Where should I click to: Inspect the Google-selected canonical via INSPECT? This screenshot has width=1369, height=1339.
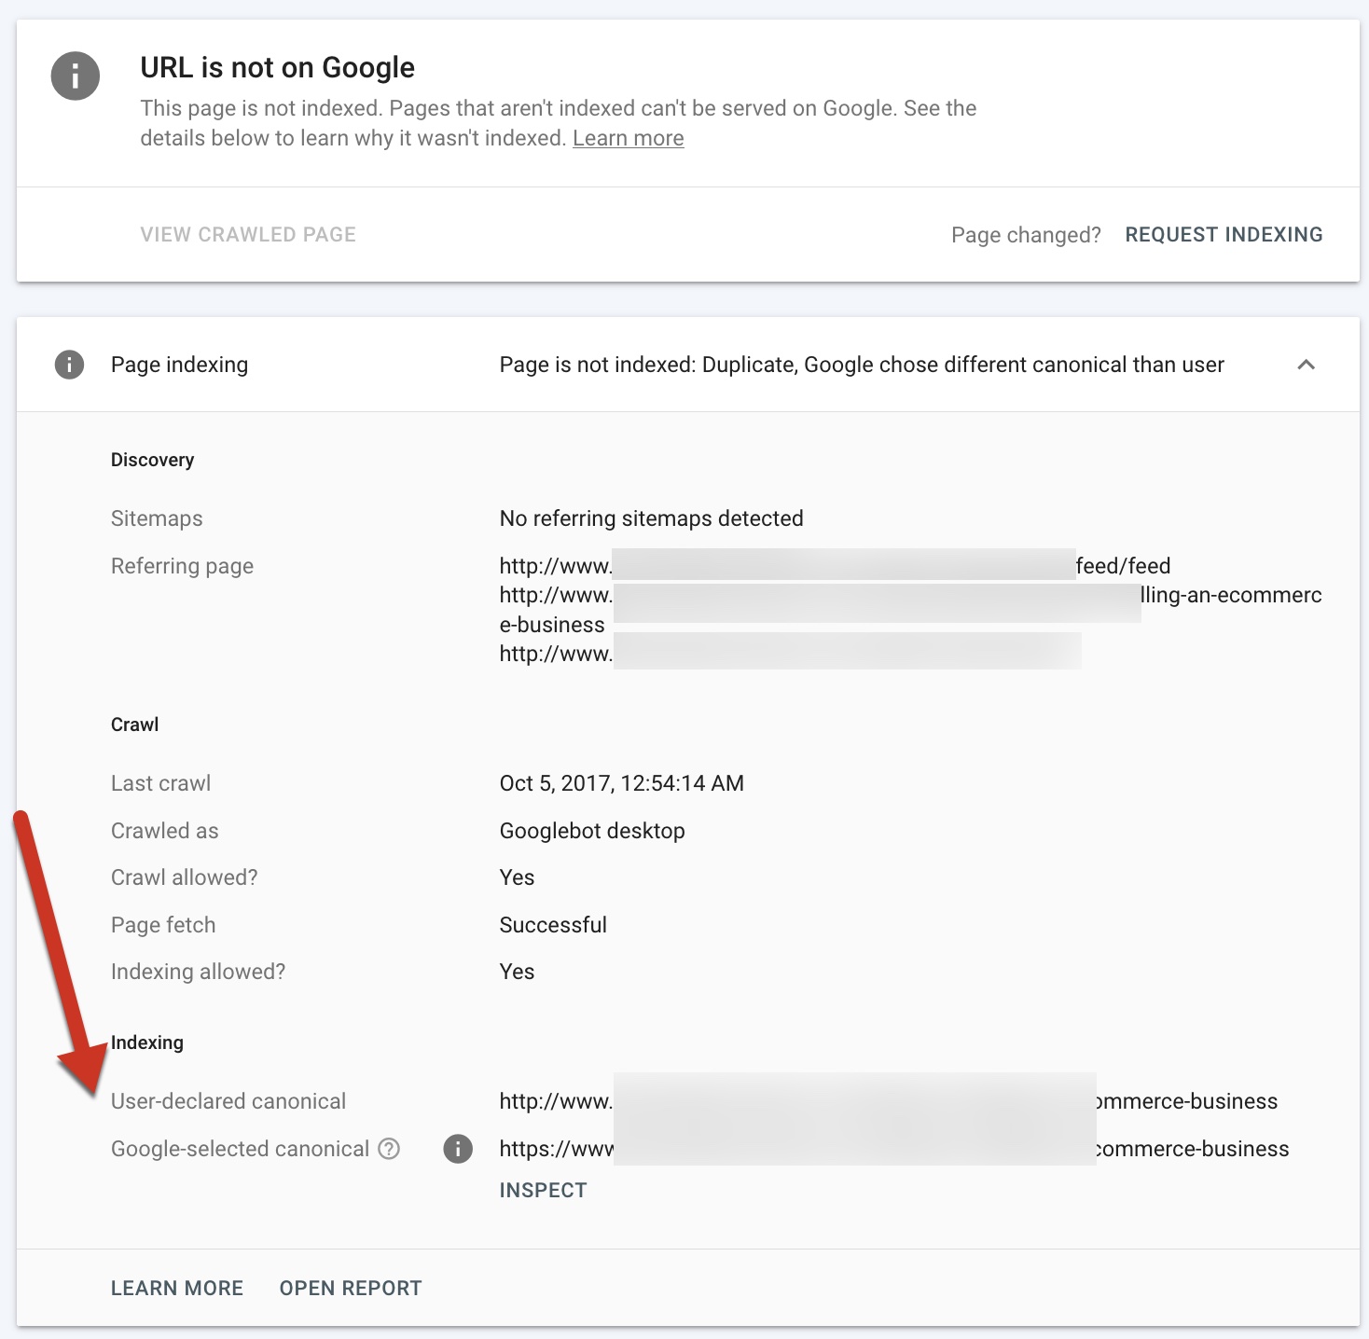[543, 1191]
